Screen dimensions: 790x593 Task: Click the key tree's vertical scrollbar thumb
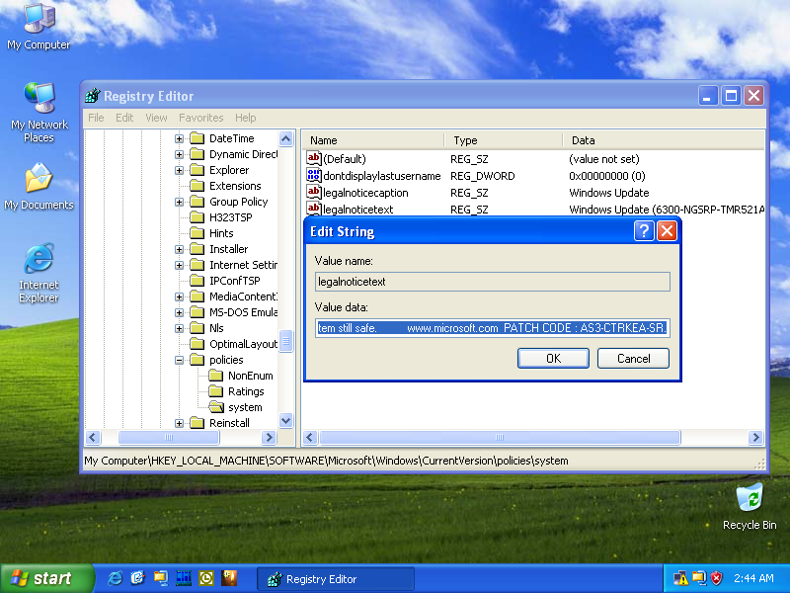[285, 341]
